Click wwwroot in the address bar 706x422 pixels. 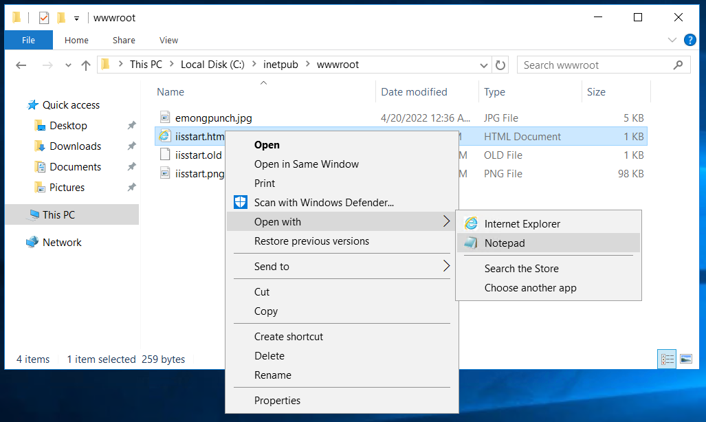338,65
